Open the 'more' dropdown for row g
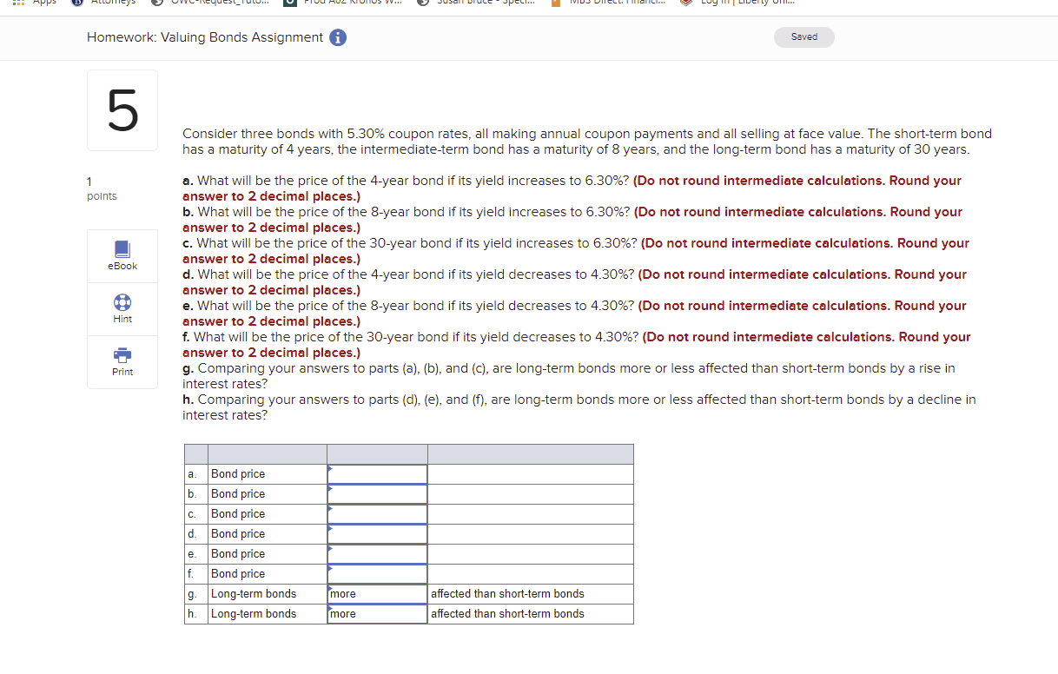The height and width of the screenshot is (674, 1058). (x=377, y=593)
